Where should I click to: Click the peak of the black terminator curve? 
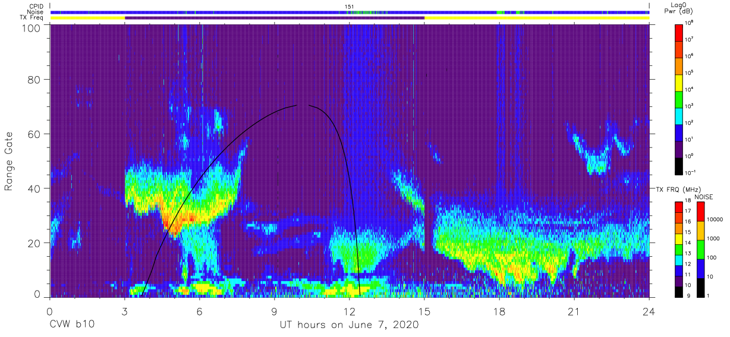tap(303, 105)
